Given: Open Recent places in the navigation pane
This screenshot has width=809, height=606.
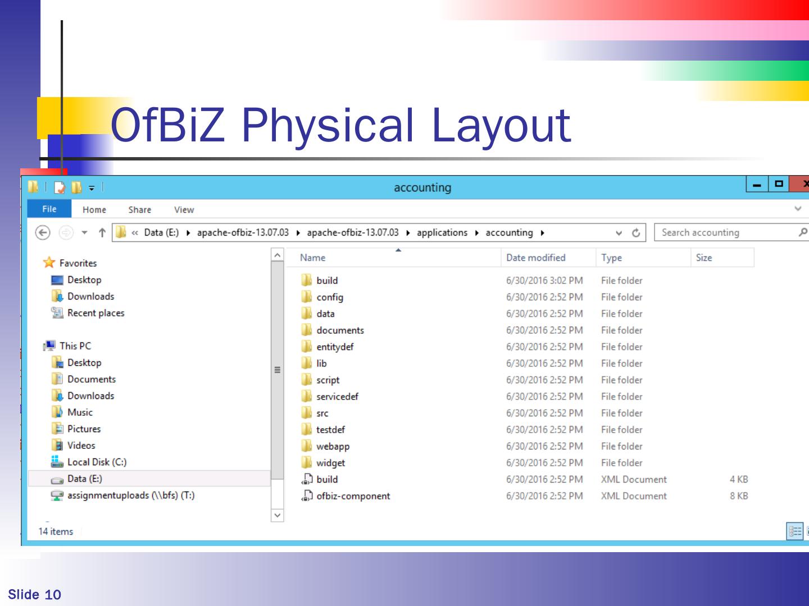Looking at the screenshot, I should [96, 313].
